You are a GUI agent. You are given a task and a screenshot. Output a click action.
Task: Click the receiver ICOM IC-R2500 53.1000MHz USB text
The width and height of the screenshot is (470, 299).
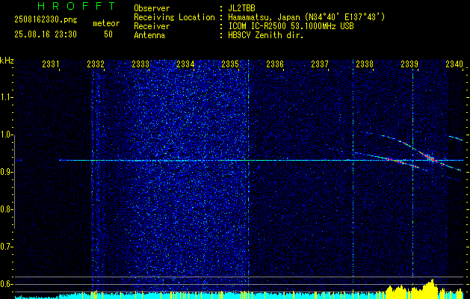pyautogui.click(x=291, y=26)
